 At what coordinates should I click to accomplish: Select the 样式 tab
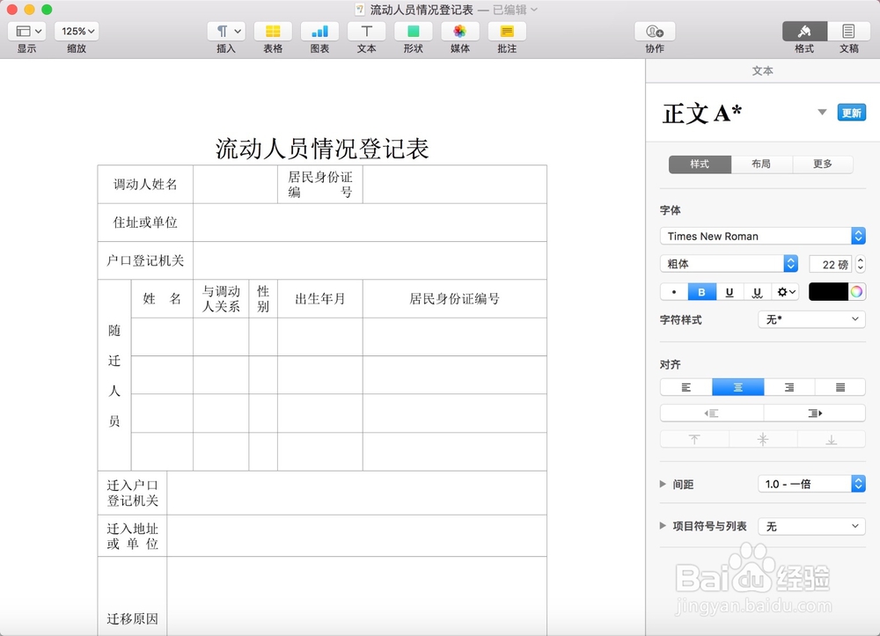[699, 164]
